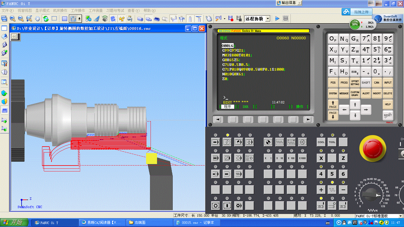Click the handwheel mode key
404x227 pixels.
(x=302, y=142)
